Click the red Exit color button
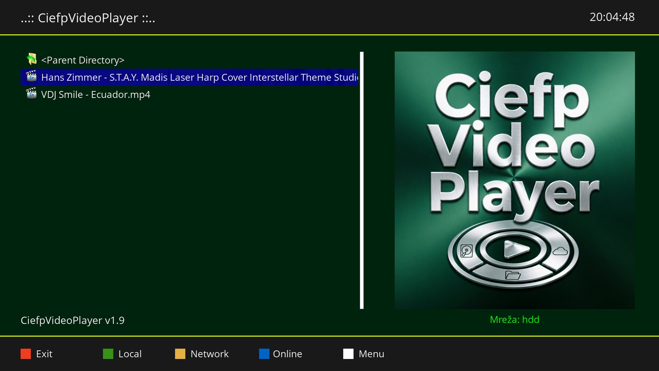Viewport: 659px width, 371px height. (x=26, y=354)
